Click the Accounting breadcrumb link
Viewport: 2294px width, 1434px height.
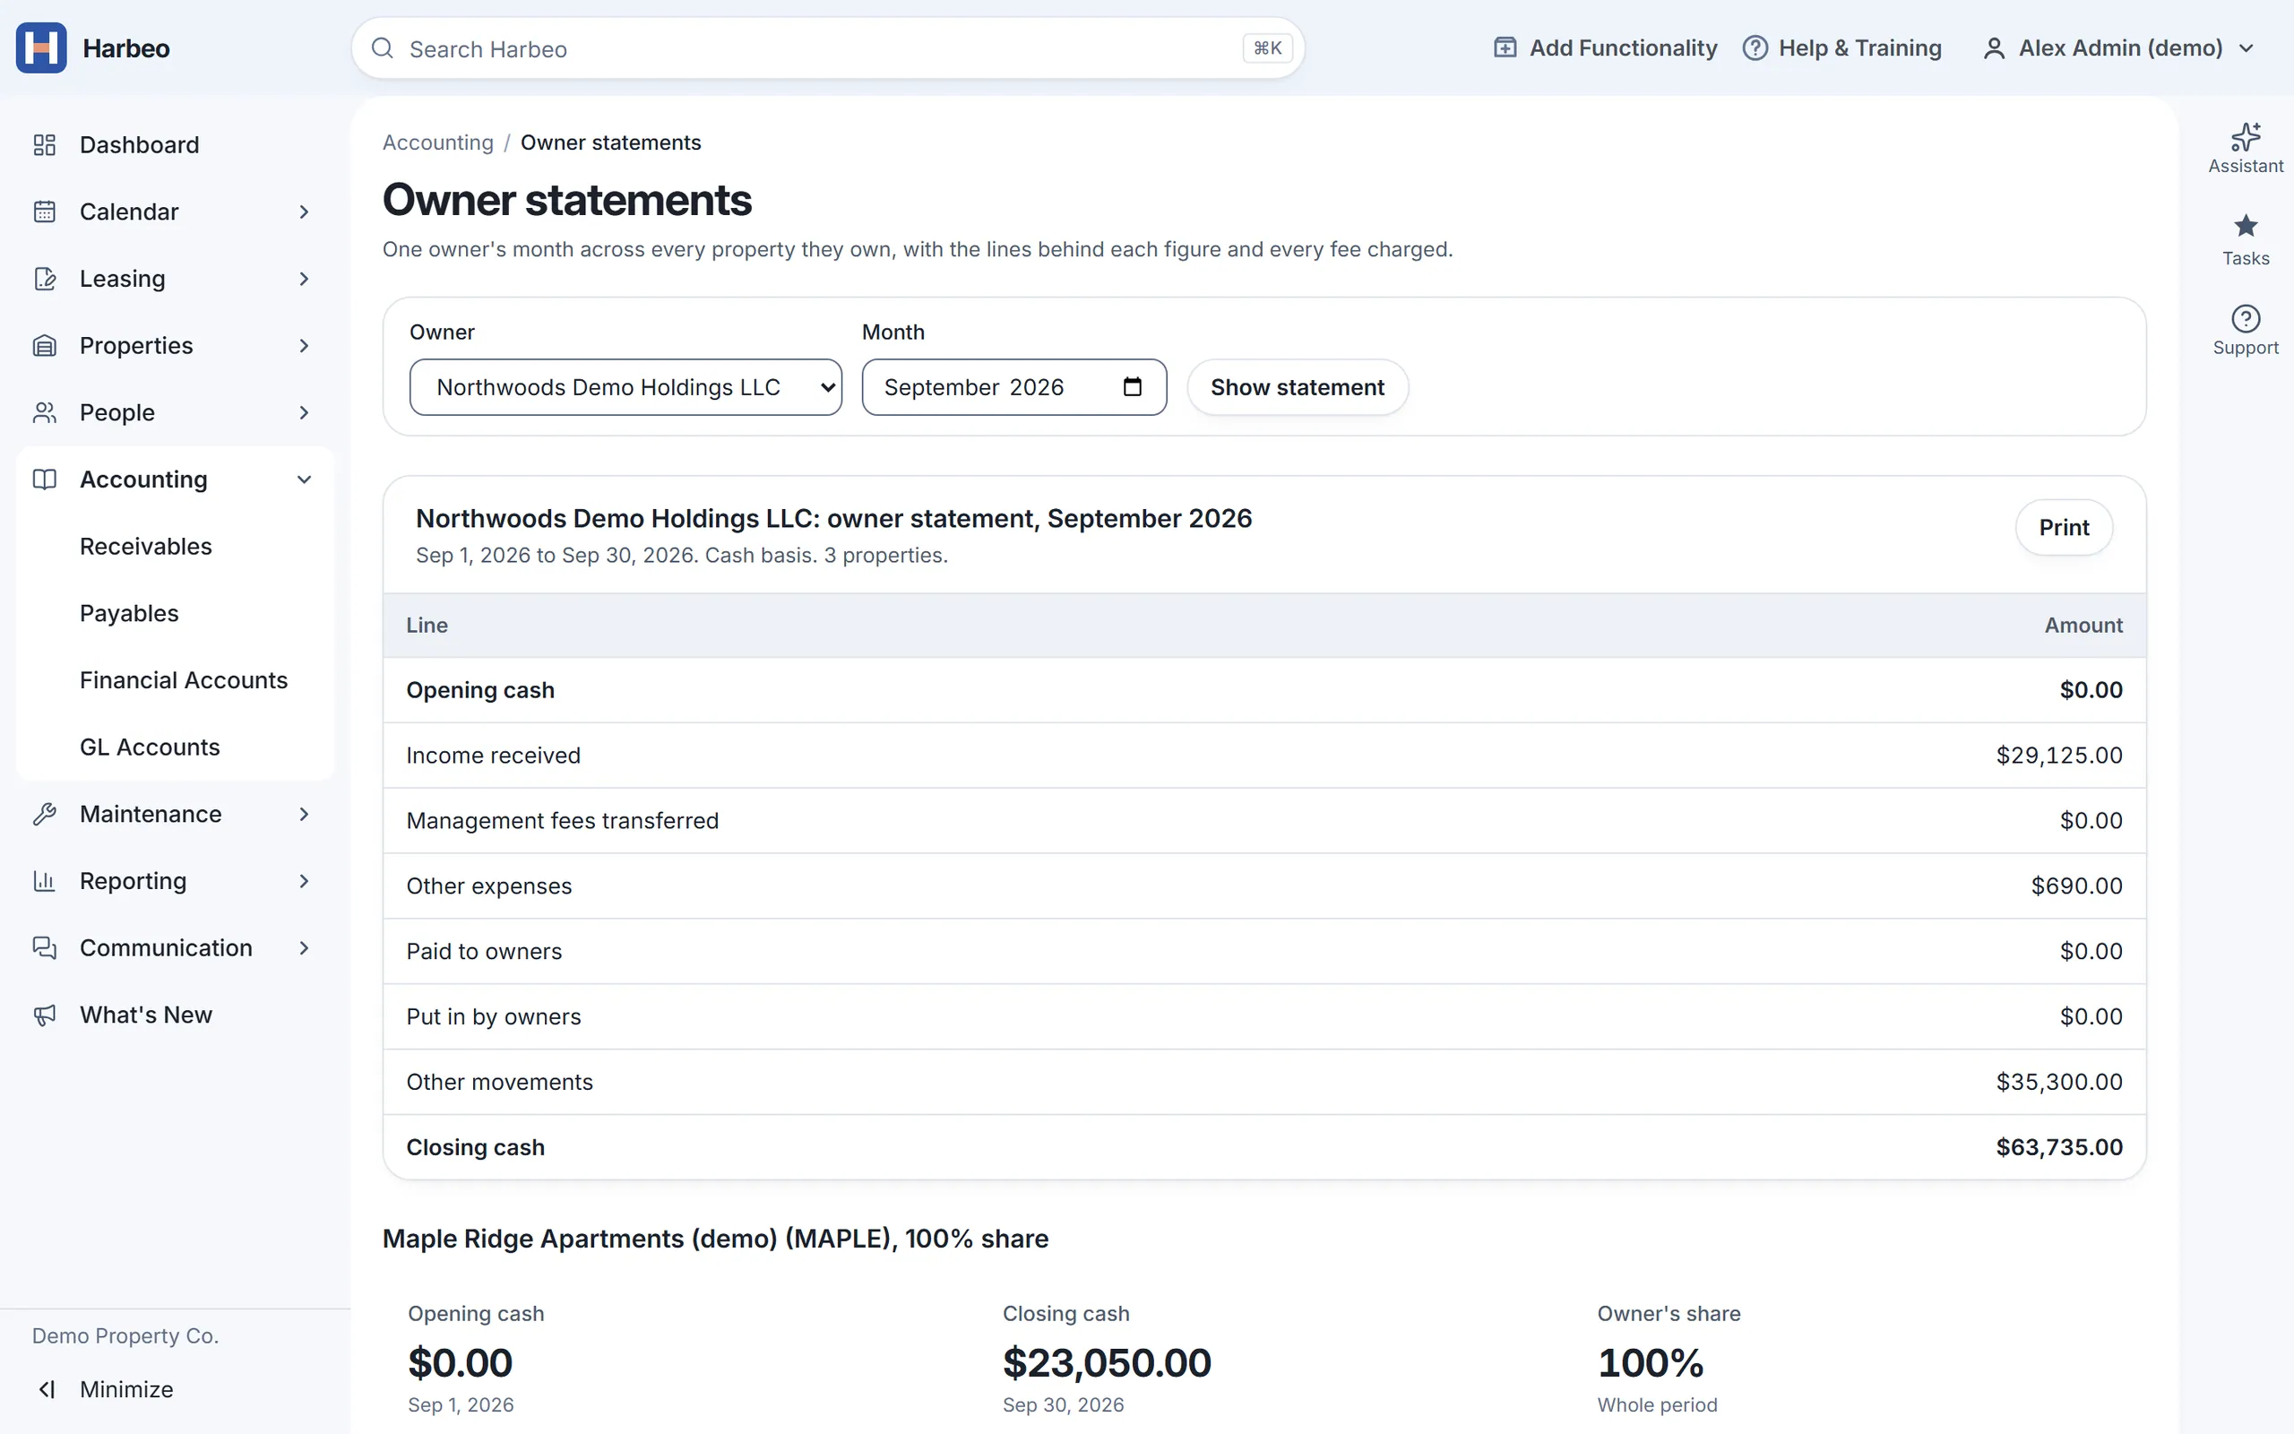tap(438, 143)
